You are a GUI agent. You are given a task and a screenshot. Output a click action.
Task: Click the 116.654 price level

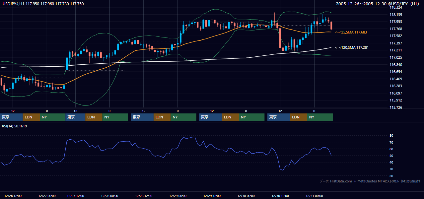[x=396, y=72]
